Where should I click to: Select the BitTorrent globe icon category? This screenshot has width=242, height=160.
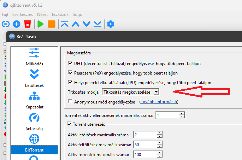(x=34, y=139)
